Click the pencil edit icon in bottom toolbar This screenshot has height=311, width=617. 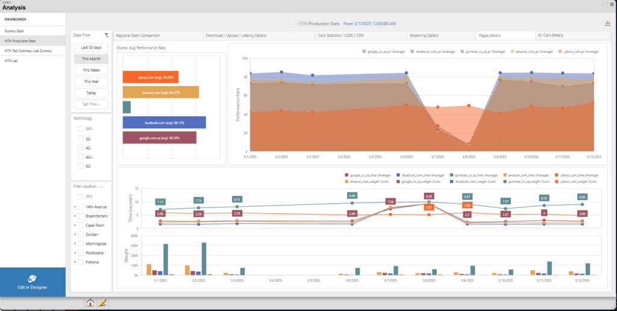point(102,303)
